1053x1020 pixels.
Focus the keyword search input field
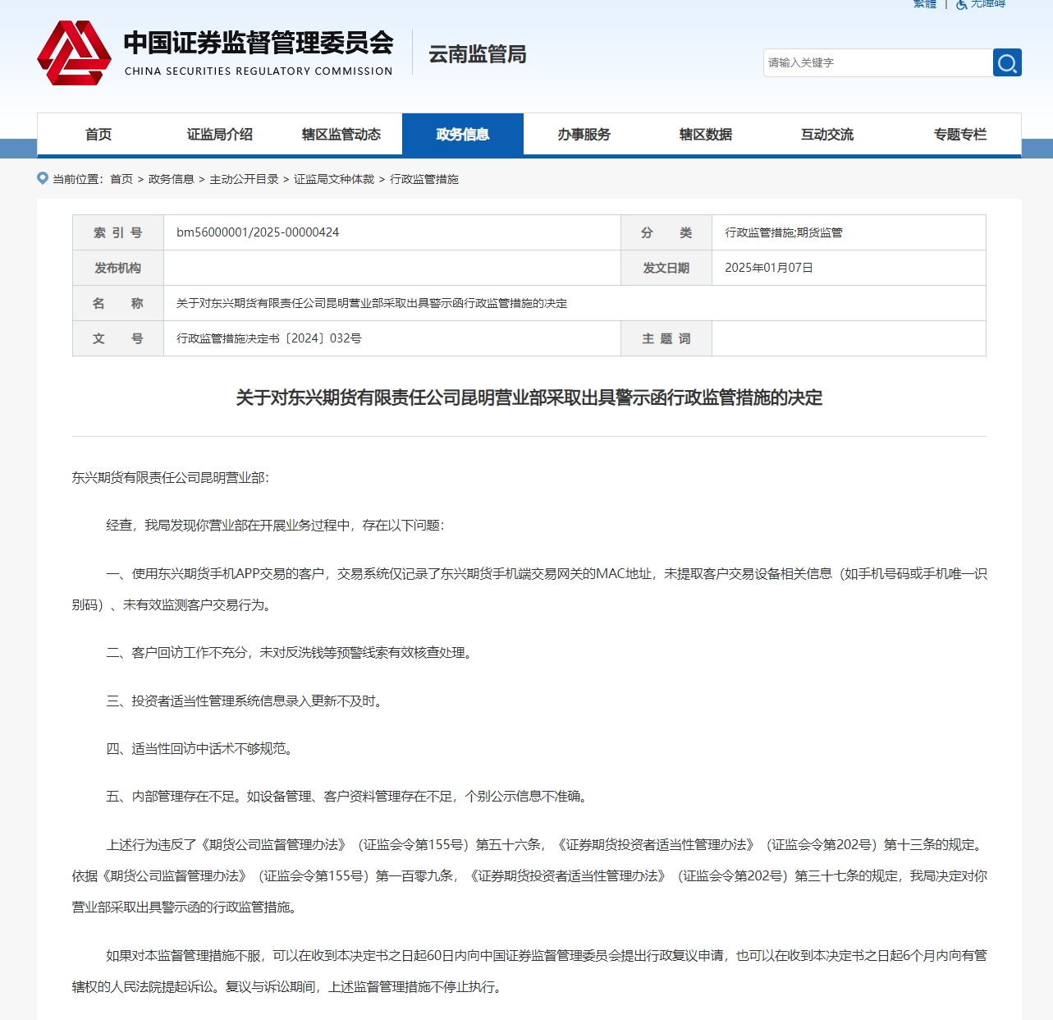tap(877, 62)
